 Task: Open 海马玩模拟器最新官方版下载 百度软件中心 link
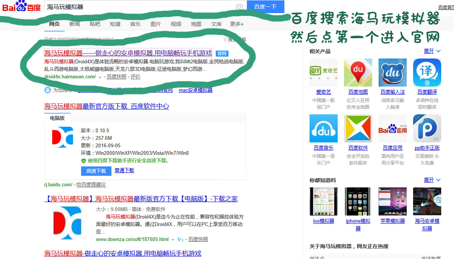[107, 106]
